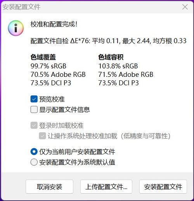The width and height of the screenshot is (194, 201).
Task: Open 上传配置文件... upload button
Action: pos(106,187)
